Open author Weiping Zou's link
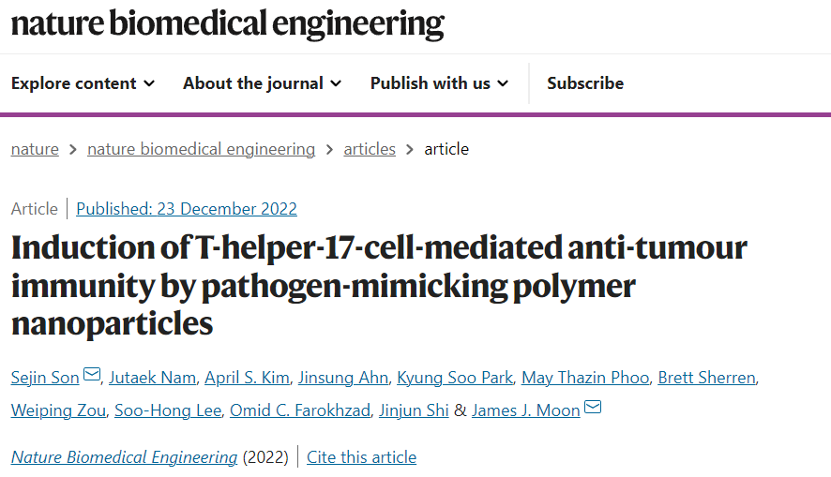 coord(58,410)
